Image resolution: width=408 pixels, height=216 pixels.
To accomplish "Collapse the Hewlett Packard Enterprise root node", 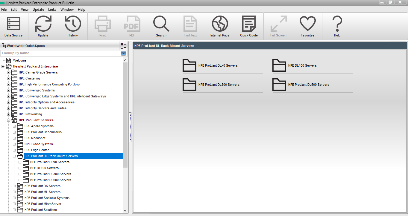I will (x=3, y=66).
